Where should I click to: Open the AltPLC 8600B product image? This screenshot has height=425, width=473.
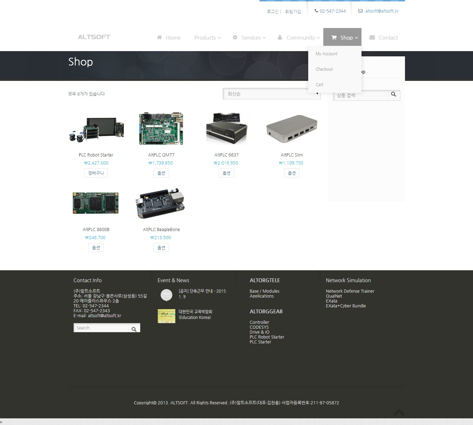(x=96, y=203)
